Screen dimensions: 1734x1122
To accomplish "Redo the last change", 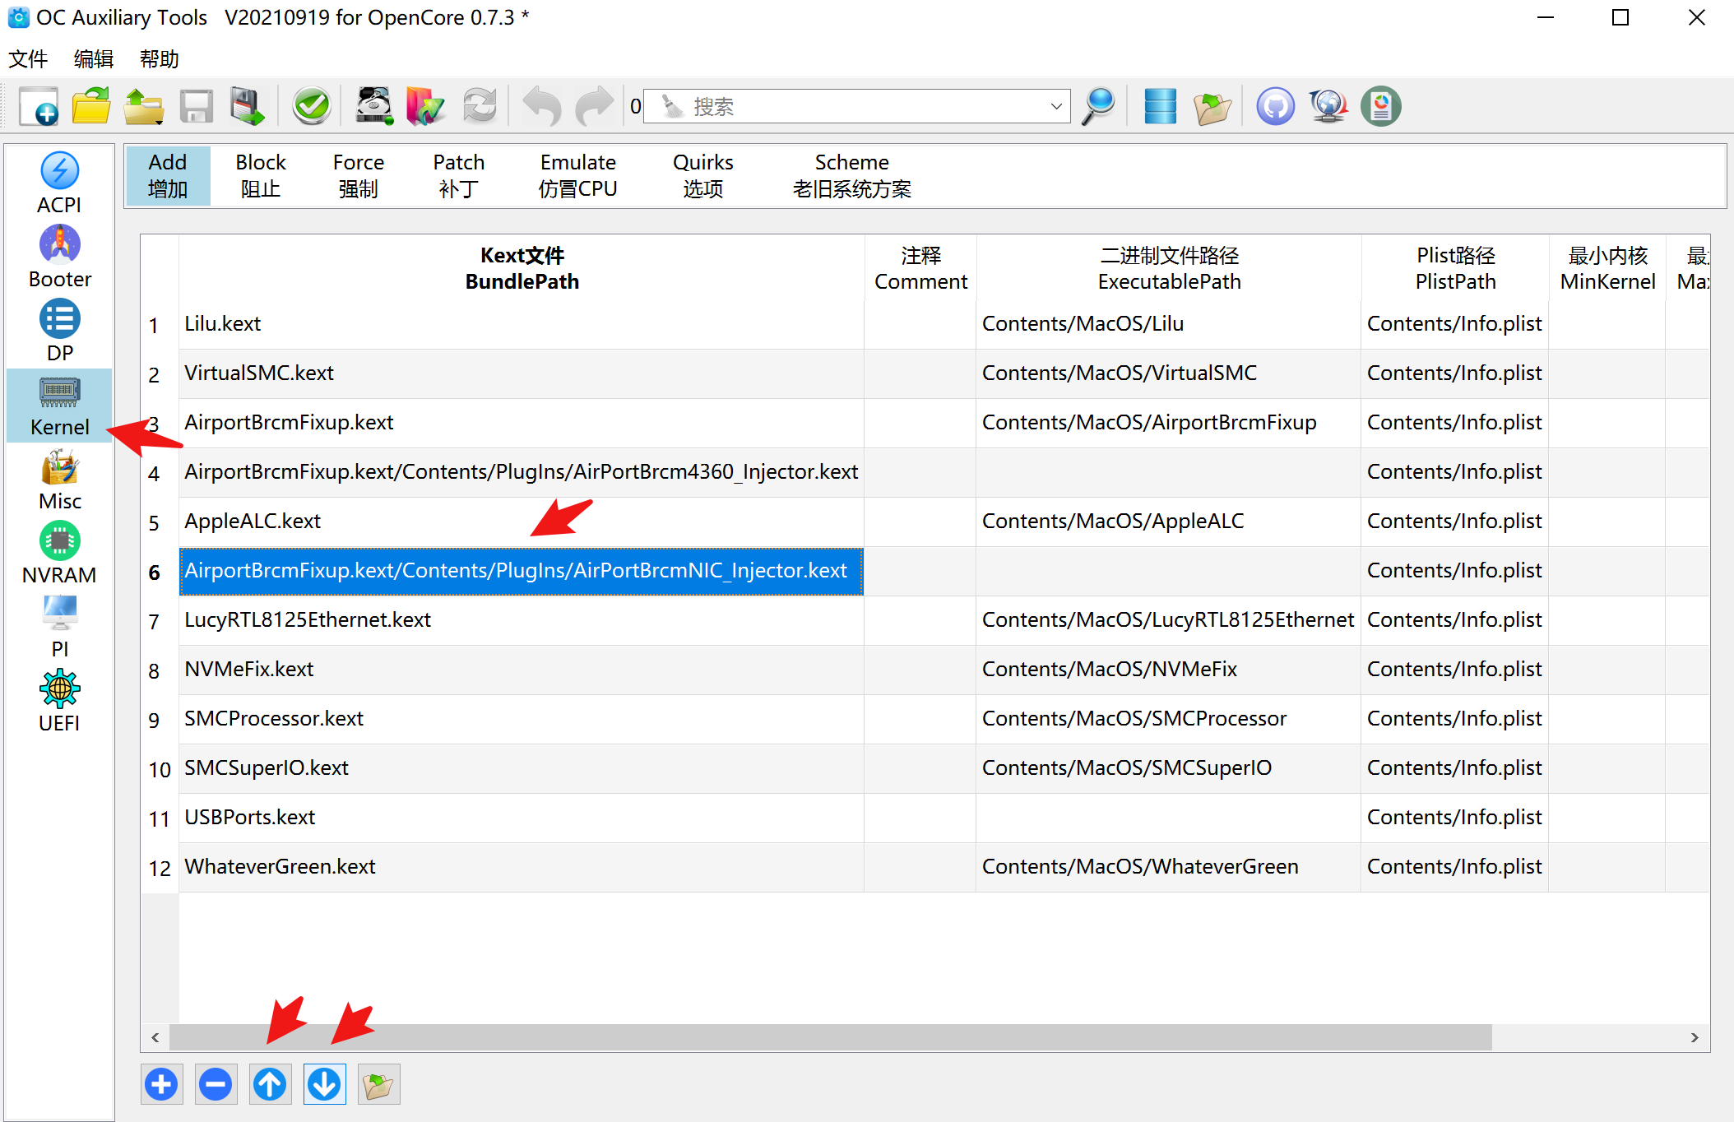I will (595, 106).
